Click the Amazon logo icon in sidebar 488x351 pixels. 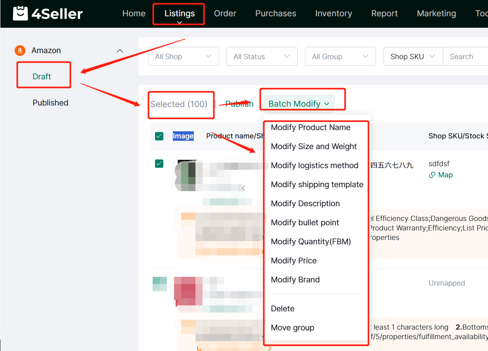tap(20, 51)
